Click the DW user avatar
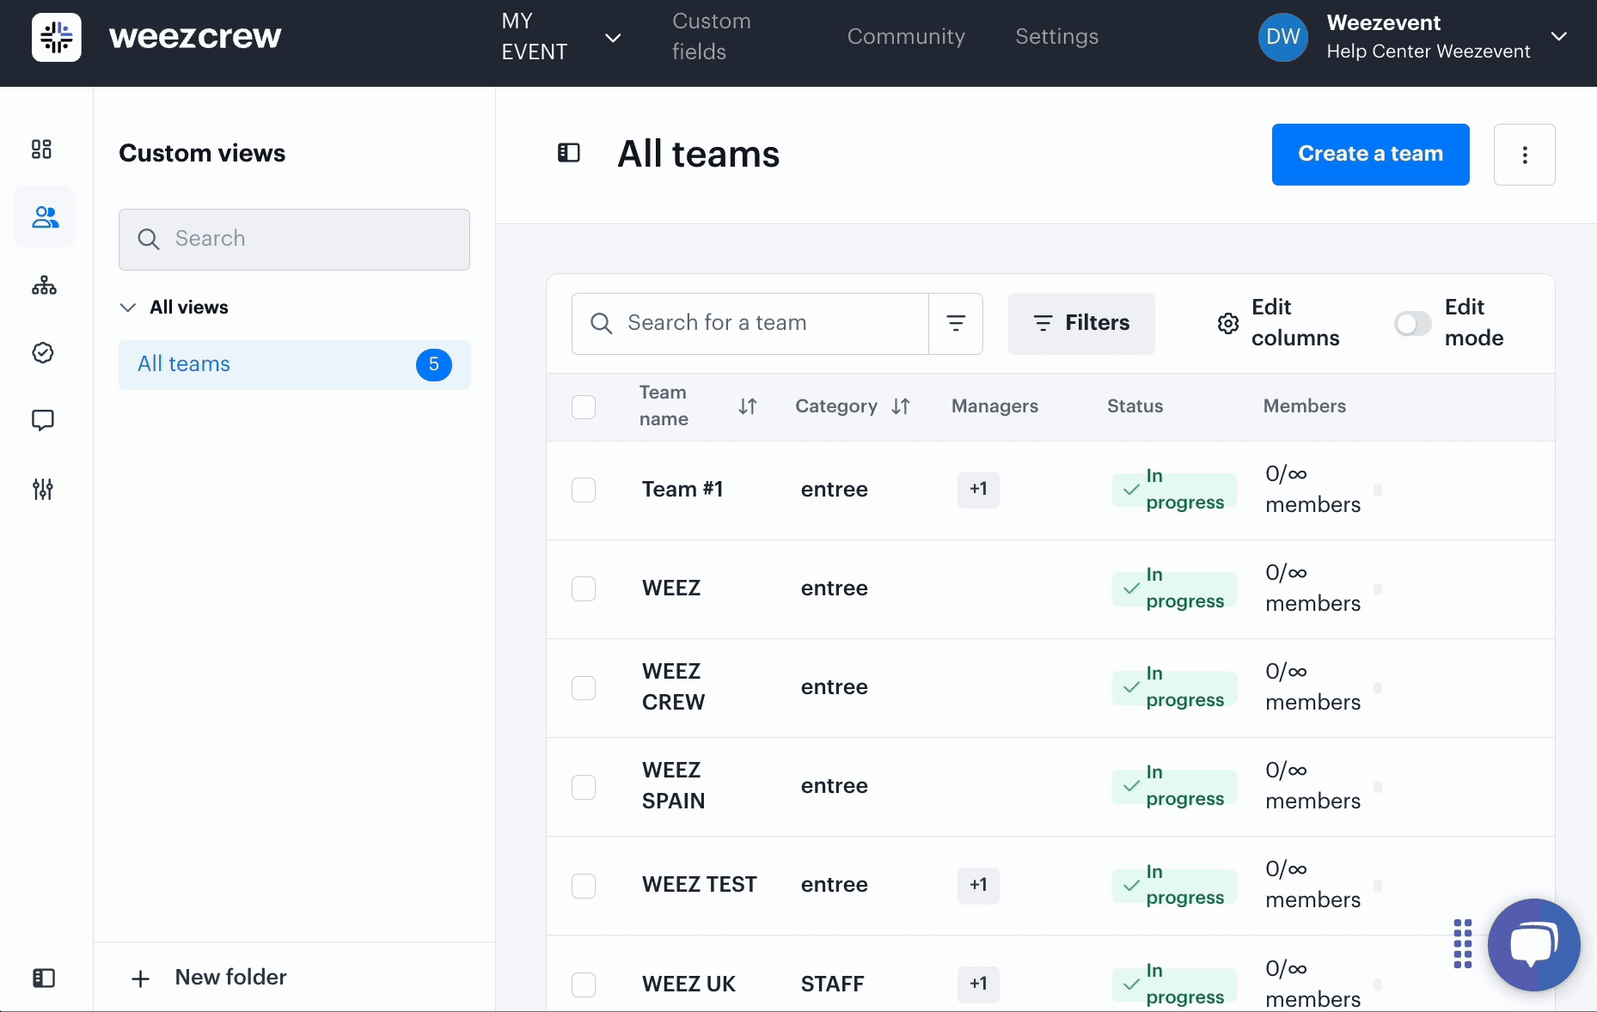 coord(1283,37)
